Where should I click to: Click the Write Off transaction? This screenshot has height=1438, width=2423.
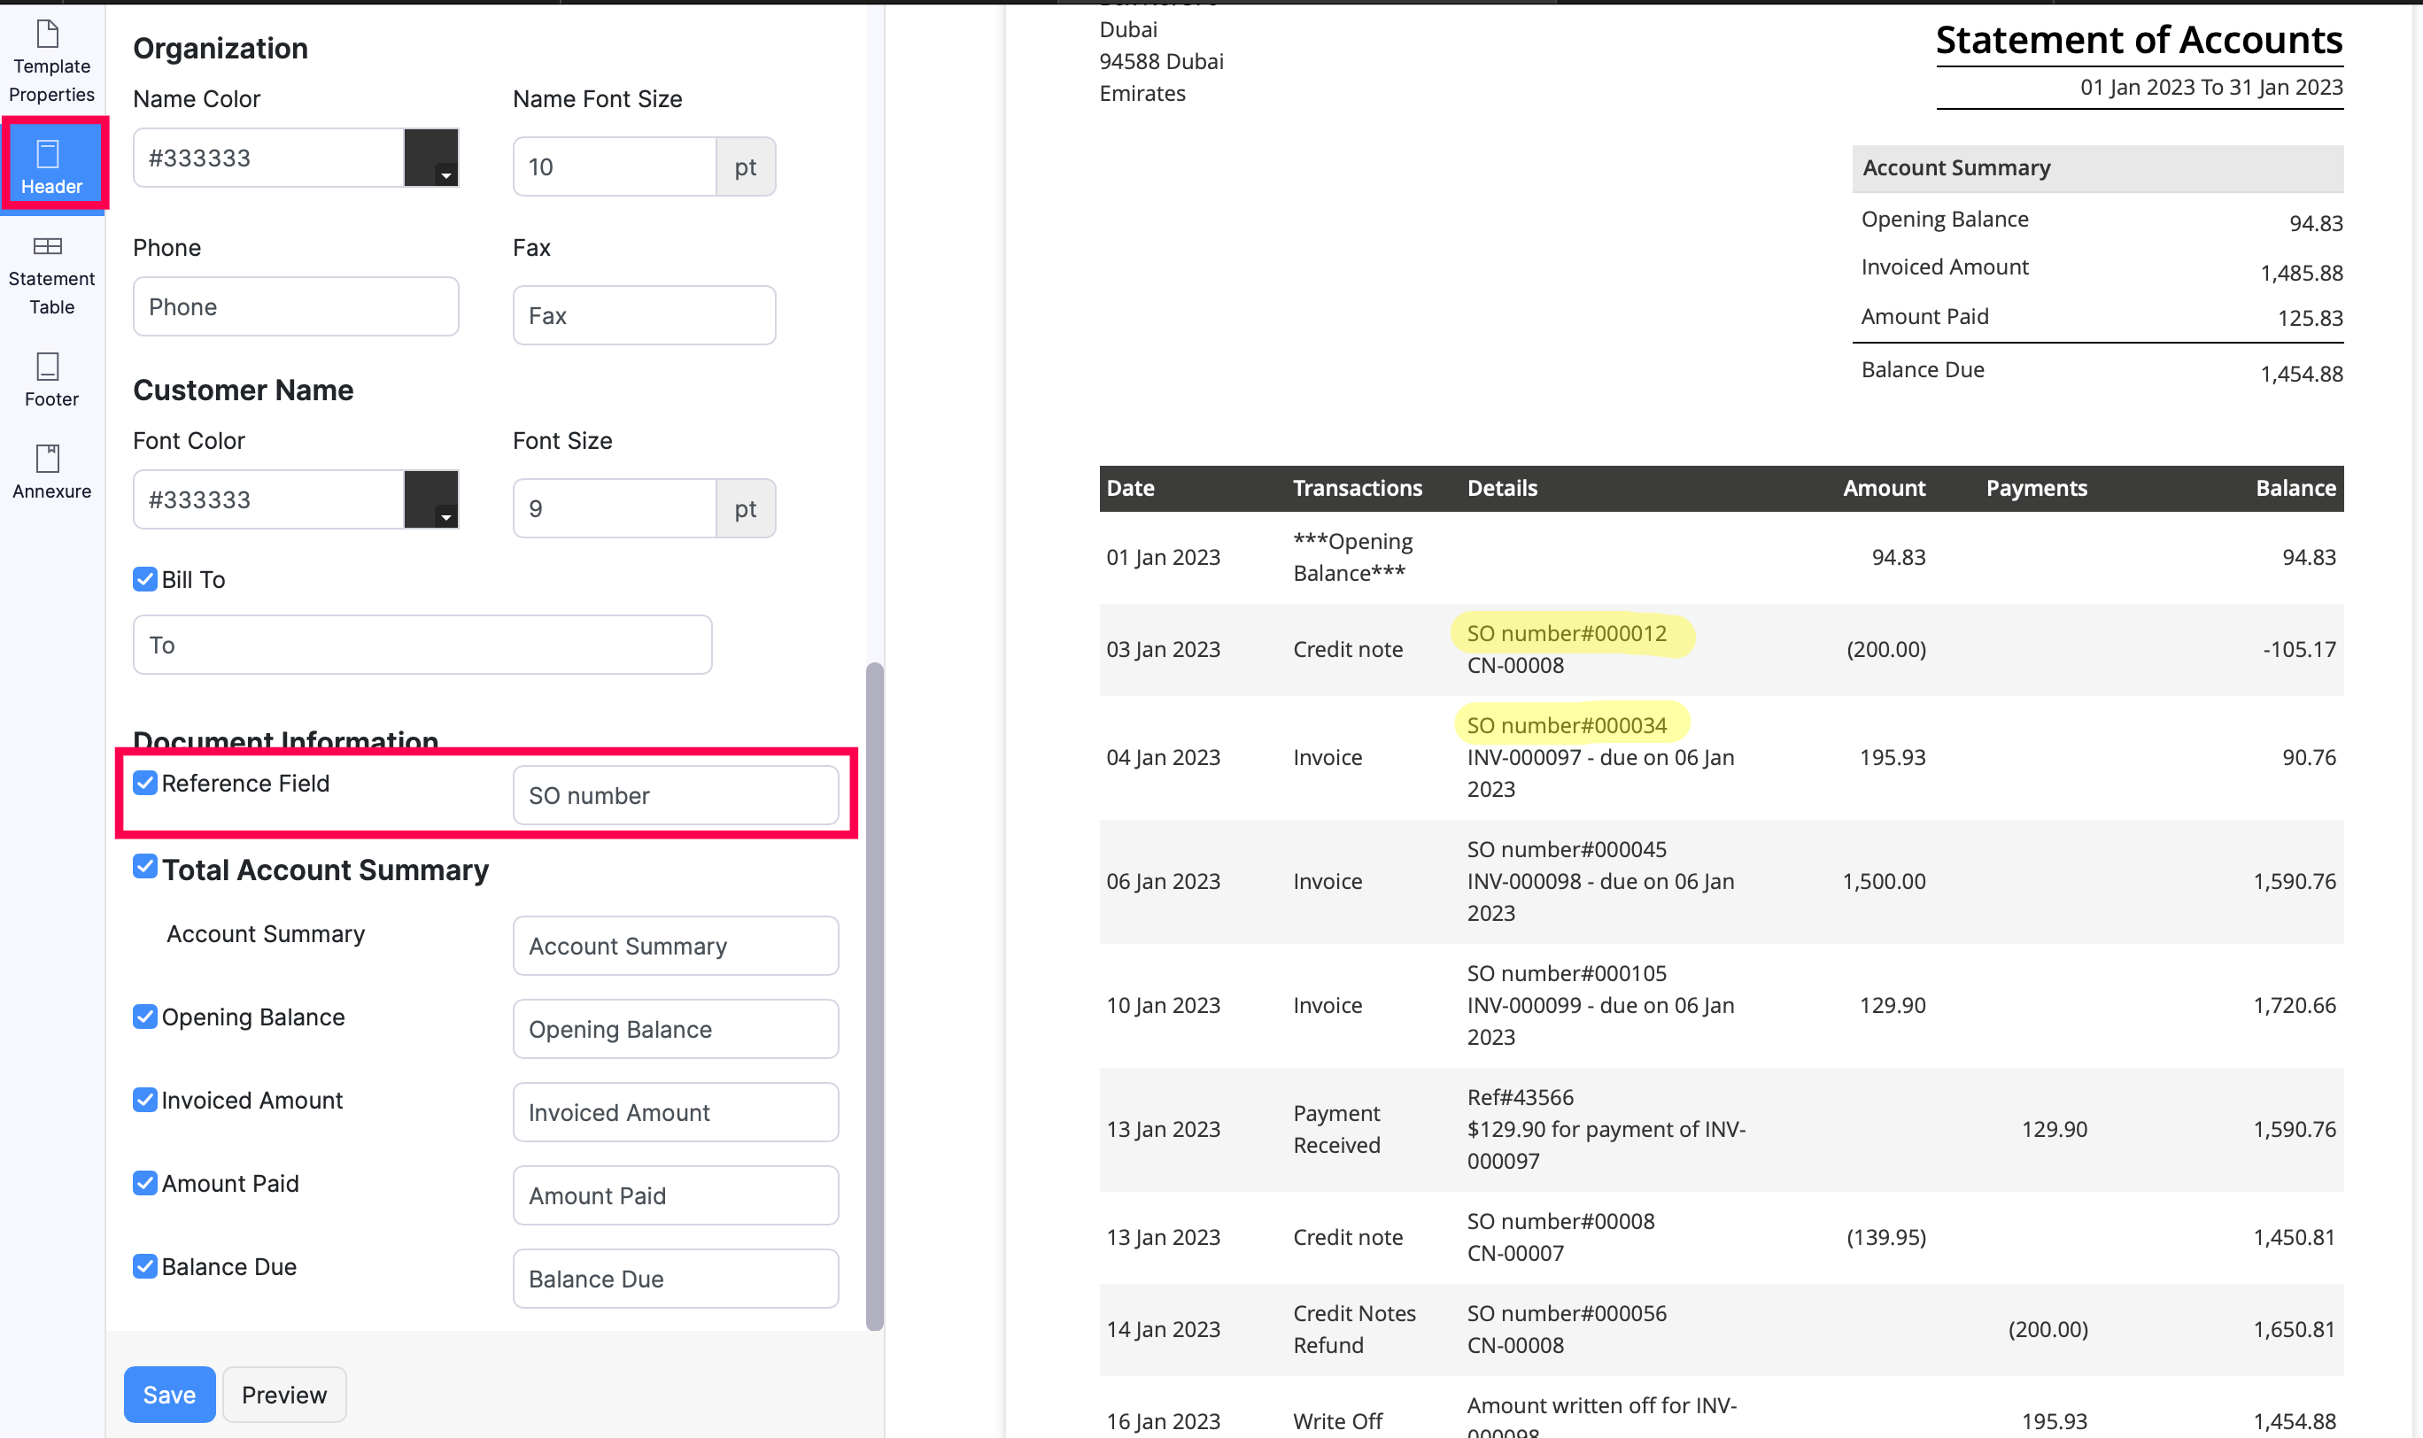coord(1337,1420)
